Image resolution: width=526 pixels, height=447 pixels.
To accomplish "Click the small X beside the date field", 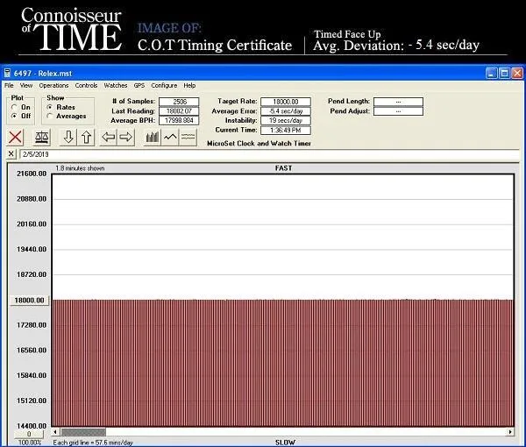I will [x=11, y=154].
